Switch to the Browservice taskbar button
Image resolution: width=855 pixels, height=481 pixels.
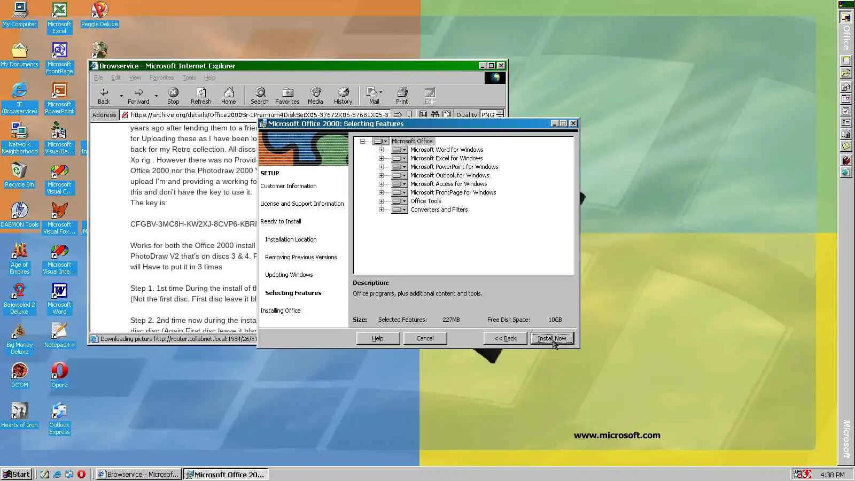pyautogui.click(x=138, y=474)
